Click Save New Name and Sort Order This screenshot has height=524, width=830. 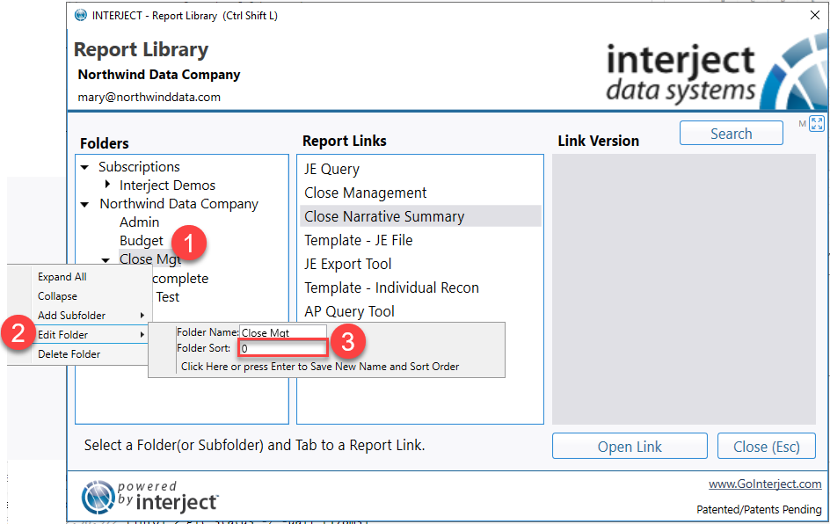coord(320,367)
